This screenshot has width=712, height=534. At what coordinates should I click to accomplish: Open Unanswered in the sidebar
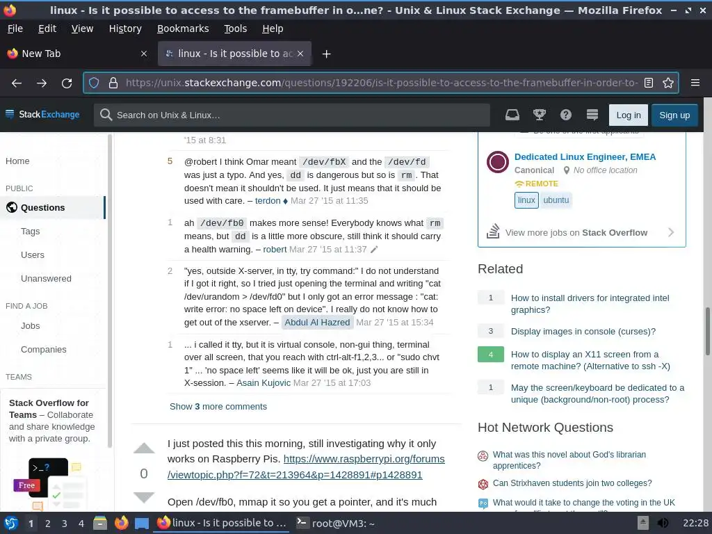click(46, 278)
